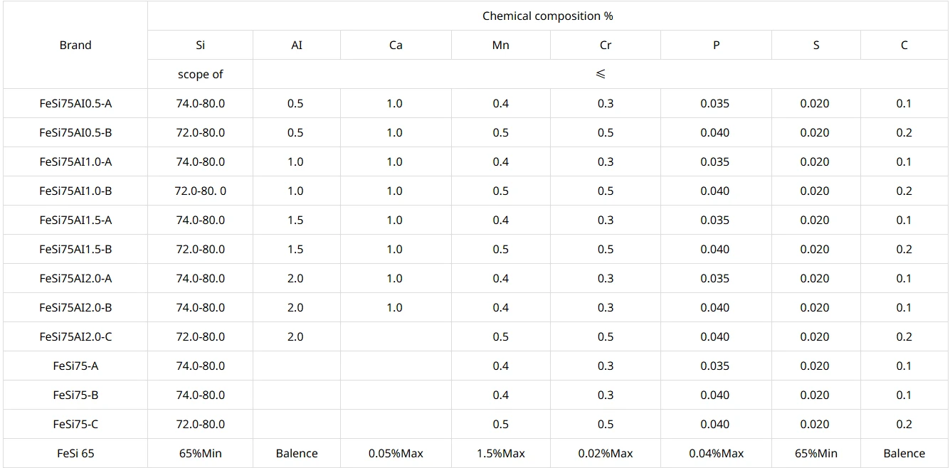
Task: Click the 72.0-80. 0 value for FeSi75Al1.0-B
Action: point(200,191)
